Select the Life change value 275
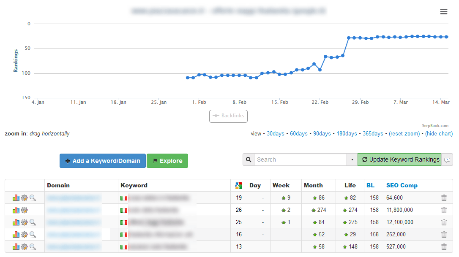Screen dimensions: 459x257 [x=353, y=222]
